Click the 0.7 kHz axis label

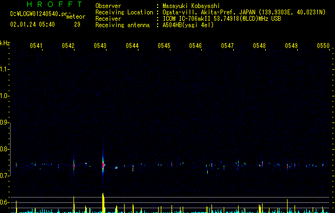[x=4, y=176]
